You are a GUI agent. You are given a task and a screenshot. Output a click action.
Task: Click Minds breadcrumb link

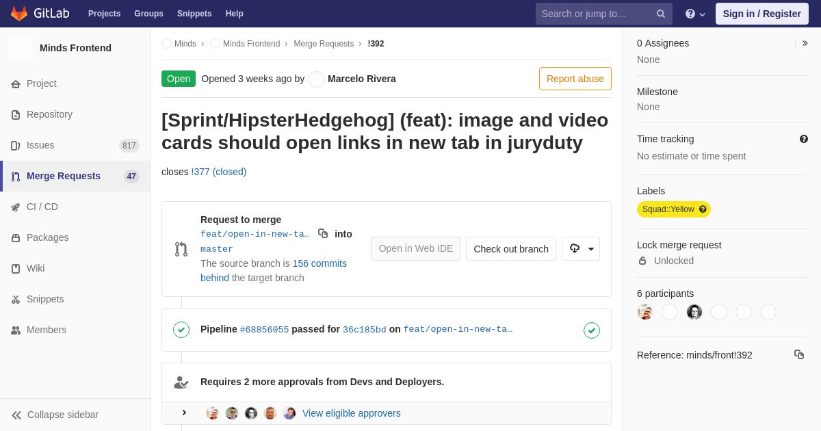[185, 44]
